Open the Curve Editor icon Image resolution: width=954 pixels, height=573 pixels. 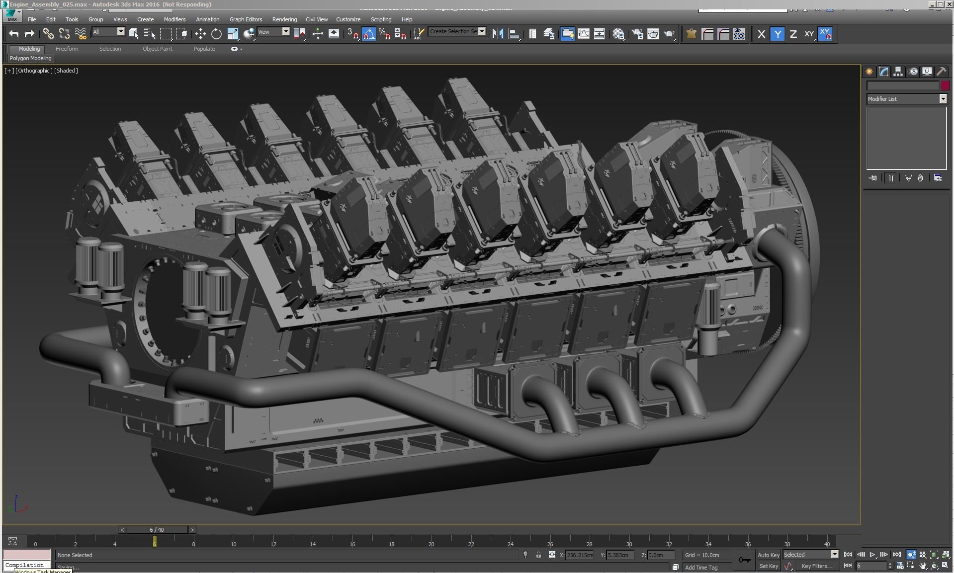click(x=584, y=34)
